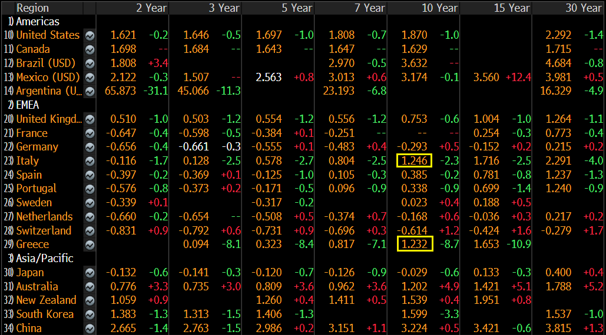Viewport: 606px width, 335px height.
Task: Click United States 10 Year yield 1.870
Action: (415, 35)
